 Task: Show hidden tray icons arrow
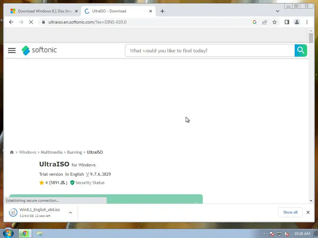(x=264, y=234)
